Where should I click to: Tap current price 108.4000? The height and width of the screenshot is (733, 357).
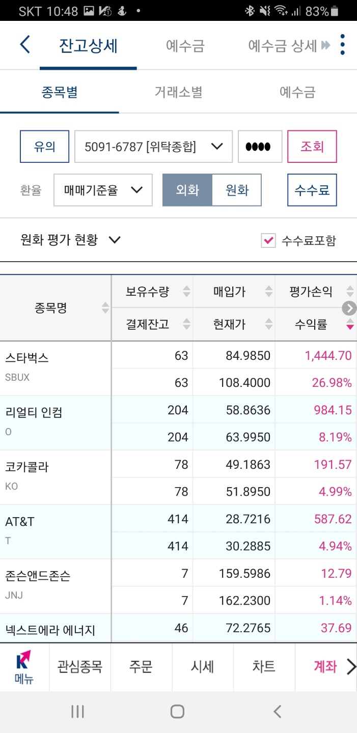coord(244,382)
